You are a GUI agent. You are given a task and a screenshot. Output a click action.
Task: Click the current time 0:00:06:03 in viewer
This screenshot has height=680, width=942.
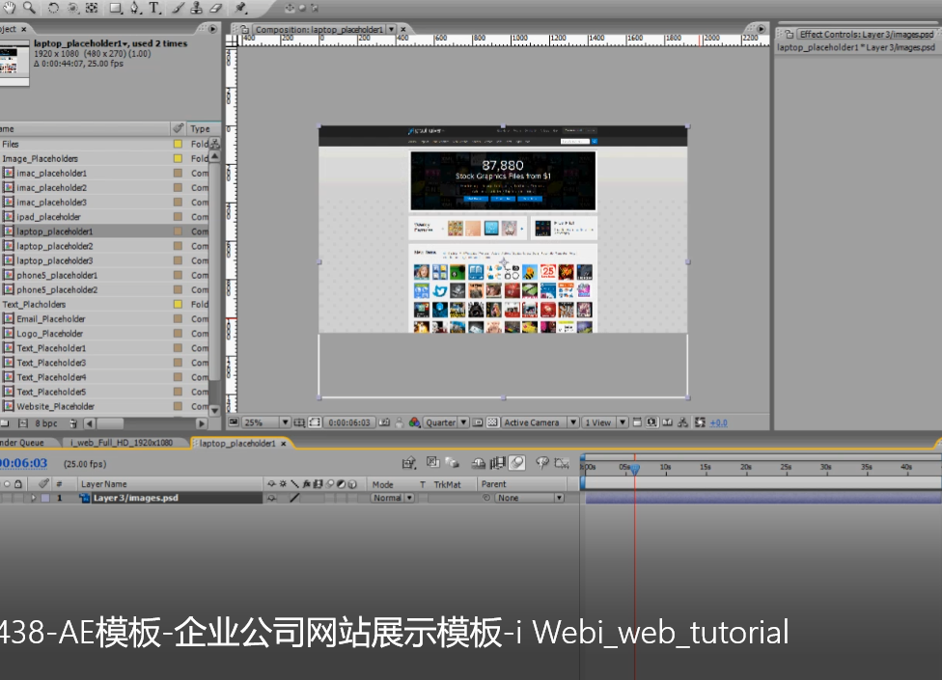[x=349, y=422]
